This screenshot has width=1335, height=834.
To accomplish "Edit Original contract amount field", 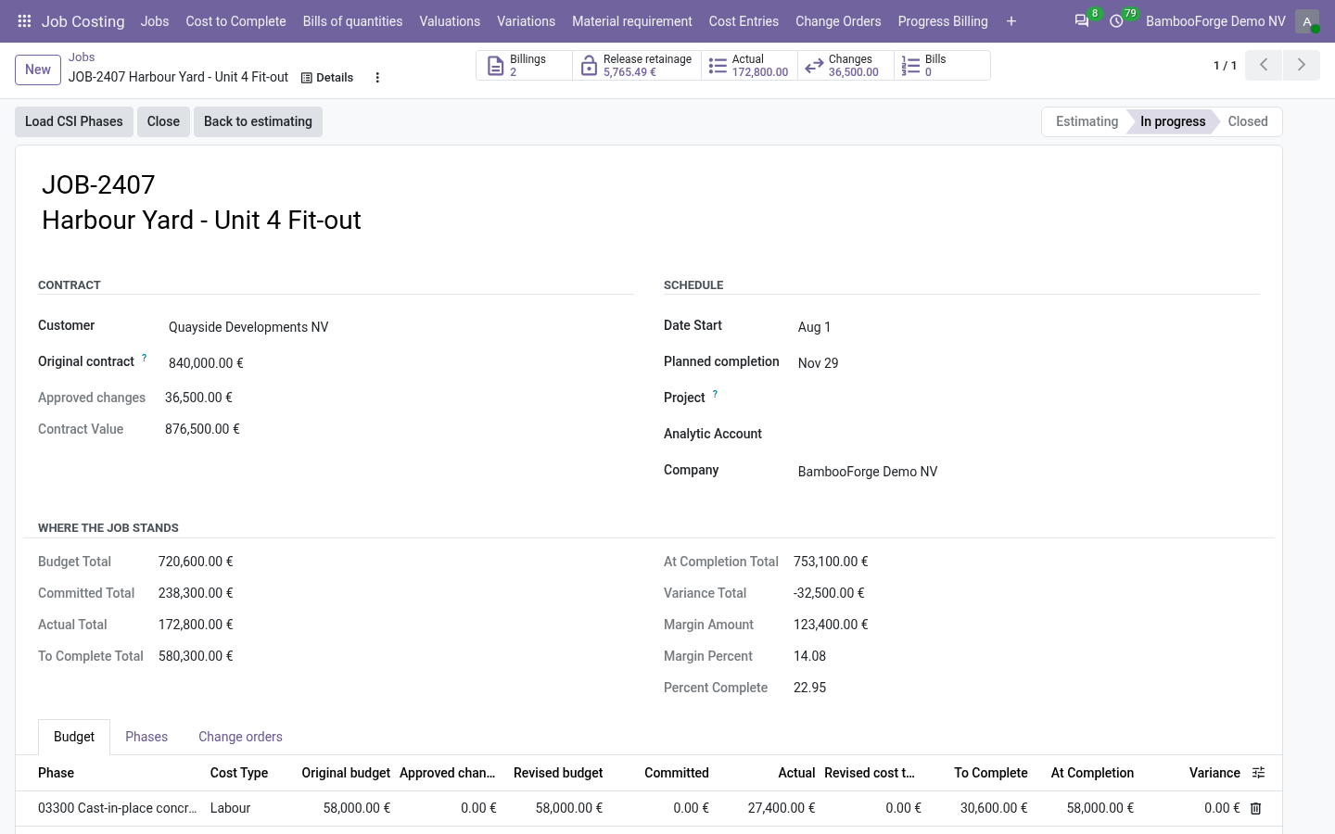I will pos(400,363).
